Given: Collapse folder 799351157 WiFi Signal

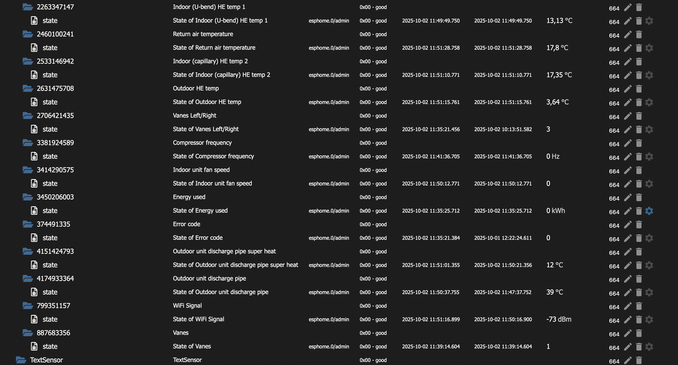Looking at the screenshot, I should [28, 306].
